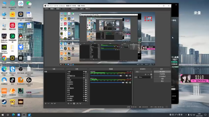Open the 桌面音频 mixer settings gear
This screenshot has height=117, width=209.
pos(130,76)
